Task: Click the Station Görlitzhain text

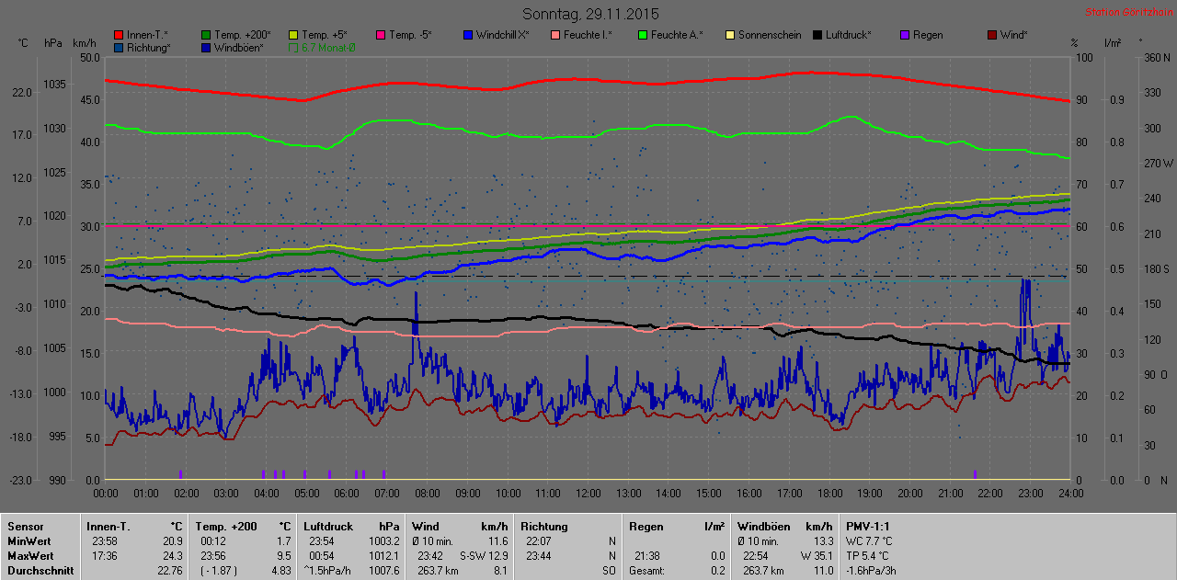Action: point(1128,12)
